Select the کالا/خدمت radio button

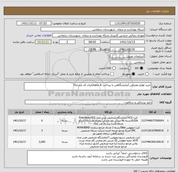click(114, 68)
